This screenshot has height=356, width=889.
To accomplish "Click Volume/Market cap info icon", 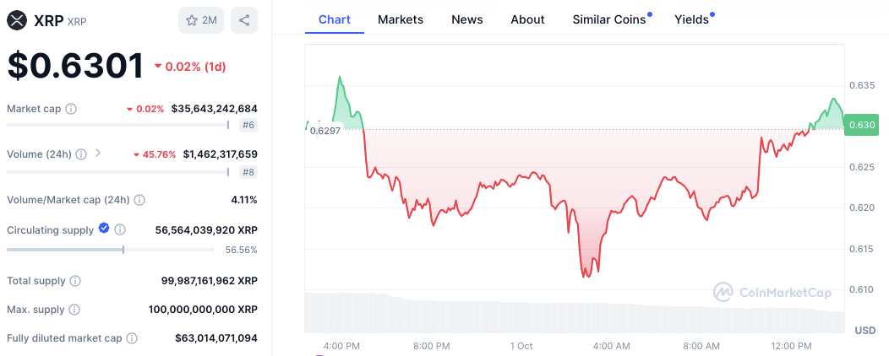I will [139, 200].
